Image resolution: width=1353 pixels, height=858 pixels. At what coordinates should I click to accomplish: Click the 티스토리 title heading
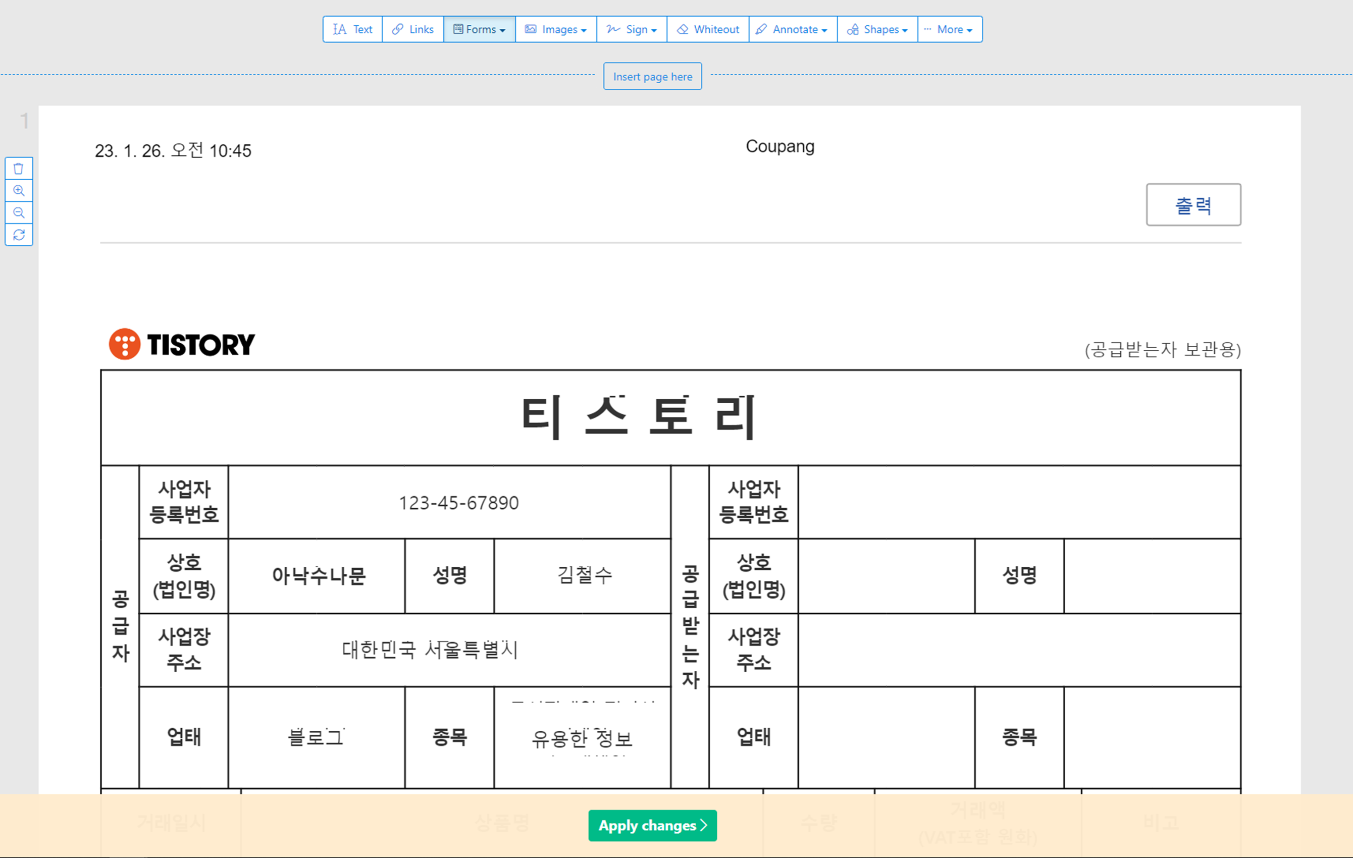(639, 417)
